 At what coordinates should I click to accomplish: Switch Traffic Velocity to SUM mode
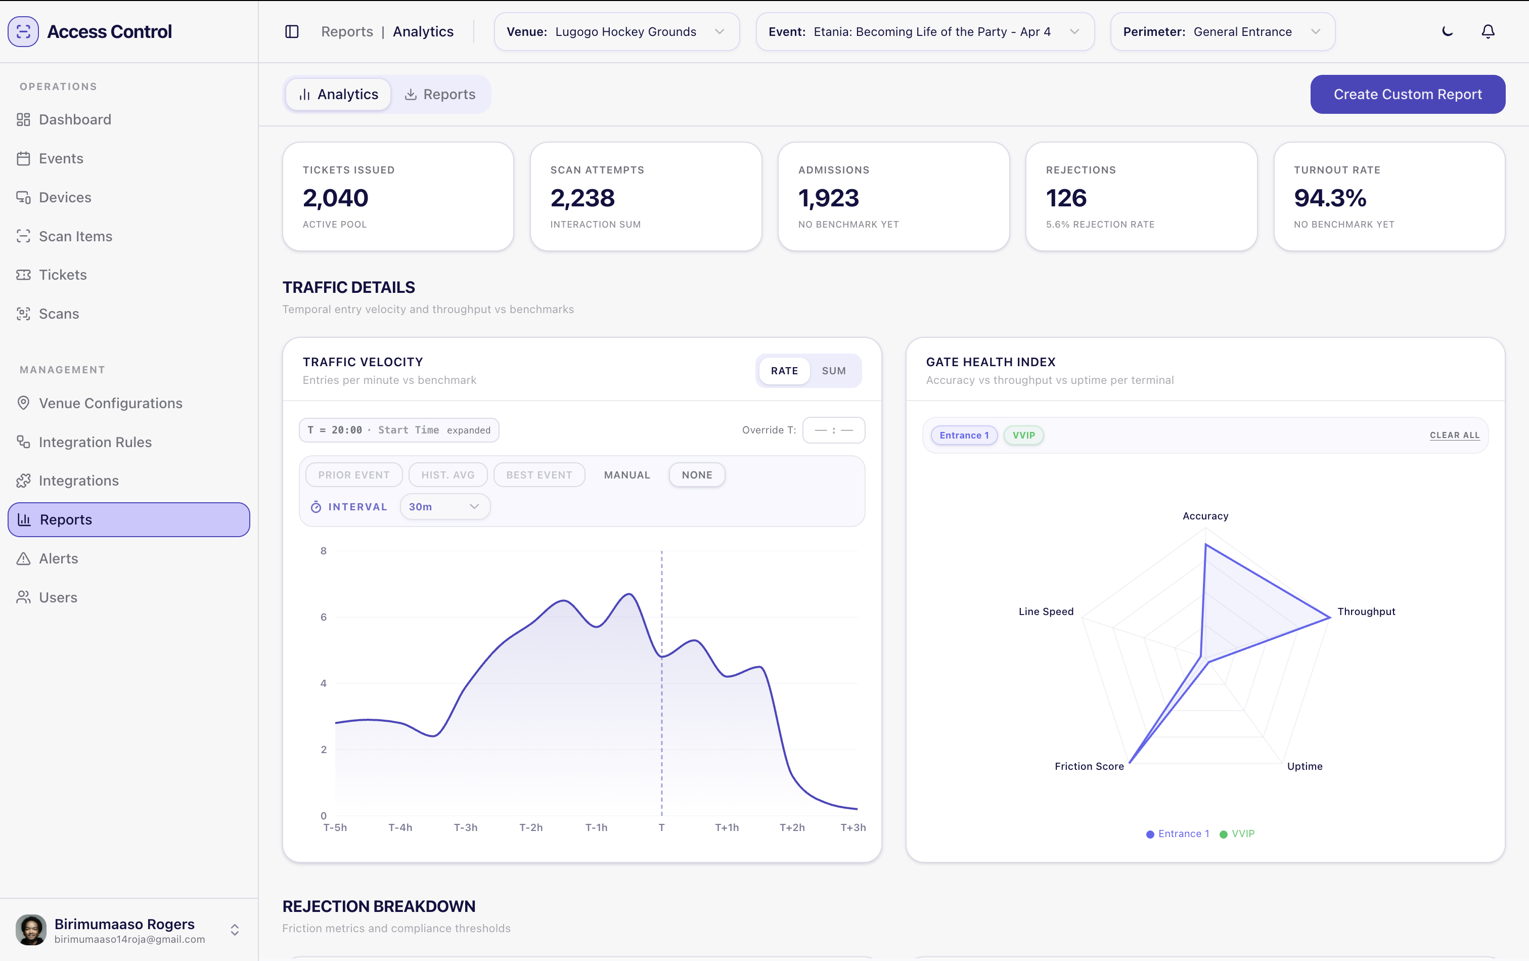click(x=834, y=371)
